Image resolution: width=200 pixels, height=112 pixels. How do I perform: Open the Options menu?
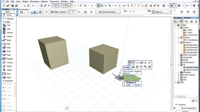[x=44, y=1]
